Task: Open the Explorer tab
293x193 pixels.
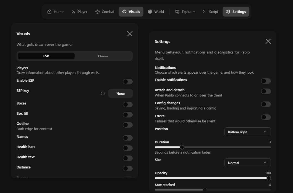Action: point(185,12)
